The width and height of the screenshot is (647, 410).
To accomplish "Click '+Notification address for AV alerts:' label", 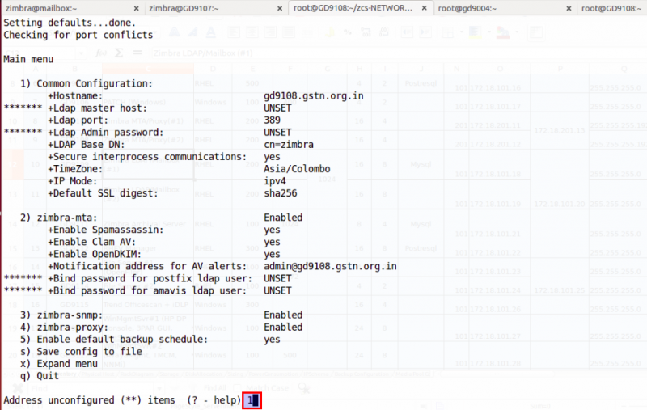I will pos(147,266).
